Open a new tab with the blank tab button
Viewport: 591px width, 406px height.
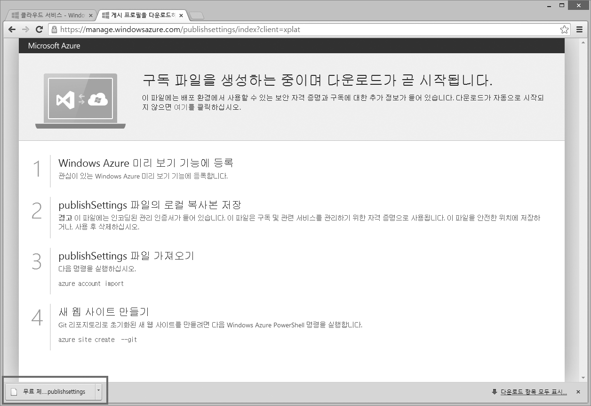(x=196, y=15)
